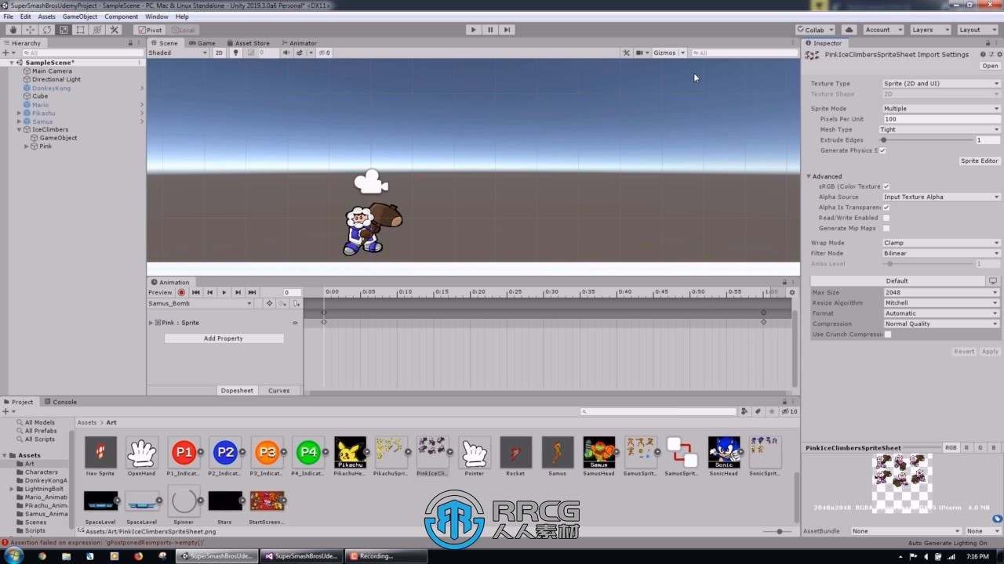Viewport: 1004px width, 564px height.
Task: Open the custom editor tools icon
Action: click(115, 30)
